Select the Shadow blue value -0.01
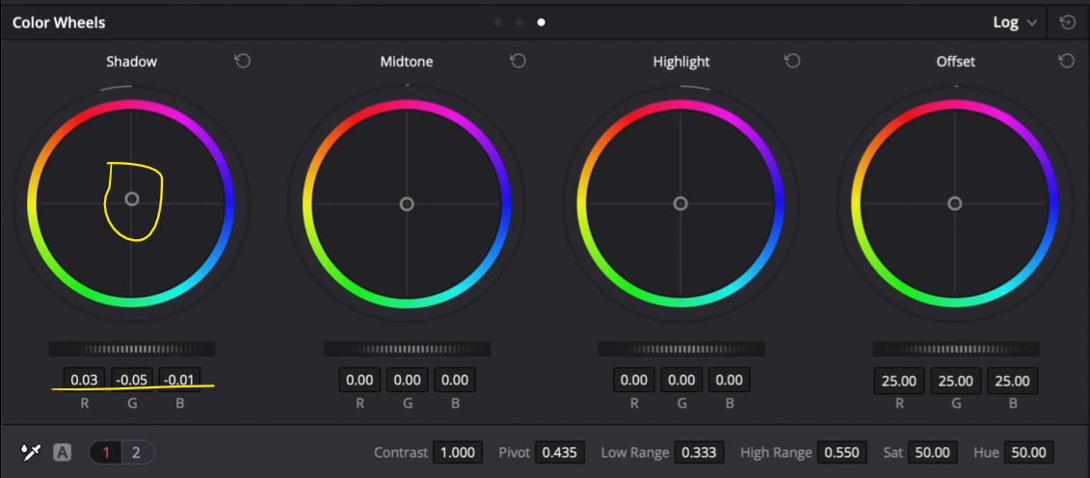1090x478 pixels. (x=179, y=380)
